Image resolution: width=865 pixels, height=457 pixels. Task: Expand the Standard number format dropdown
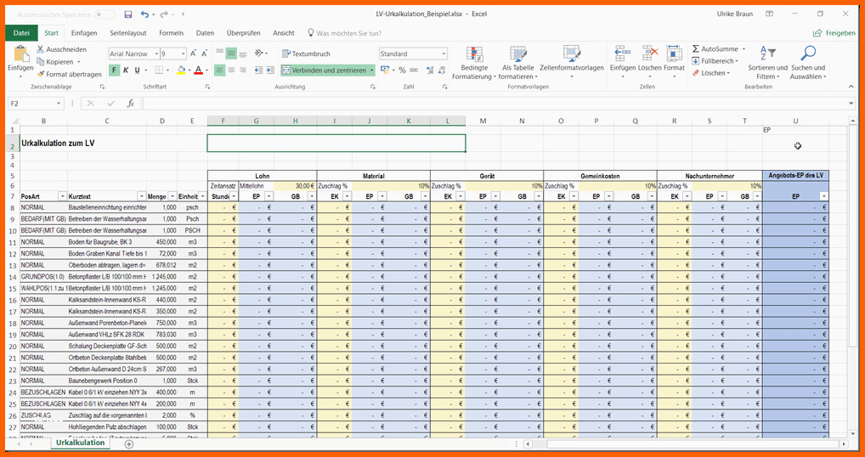pos(444,54)
